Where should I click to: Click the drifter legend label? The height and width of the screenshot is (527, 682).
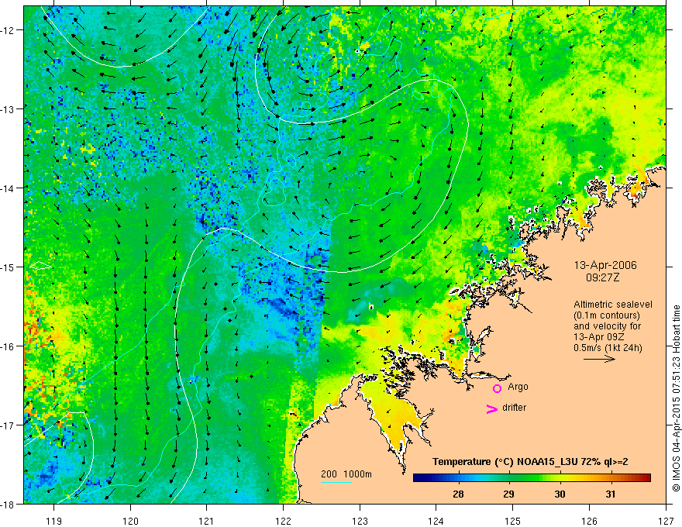tap(514, 408)
